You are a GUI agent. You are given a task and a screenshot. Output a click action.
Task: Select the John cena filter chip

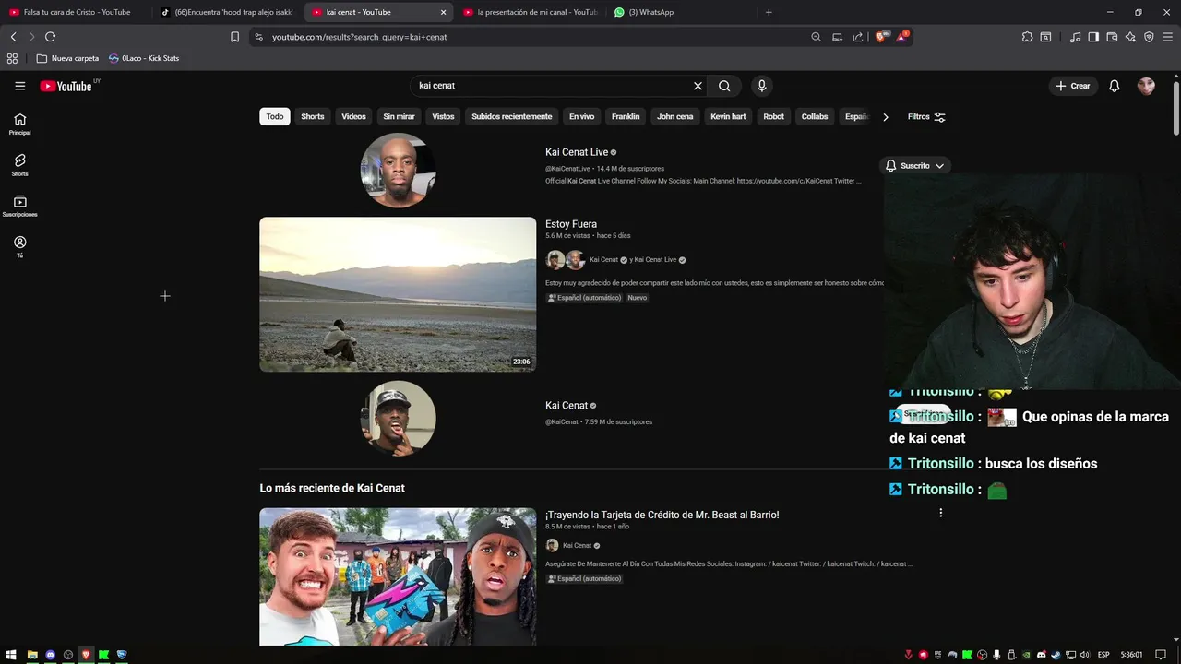click(x=675, y=117)
